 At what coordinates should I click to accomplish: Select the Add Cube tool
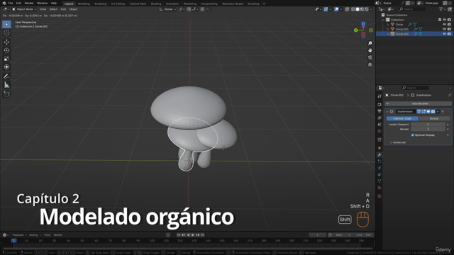pos(6,94)
